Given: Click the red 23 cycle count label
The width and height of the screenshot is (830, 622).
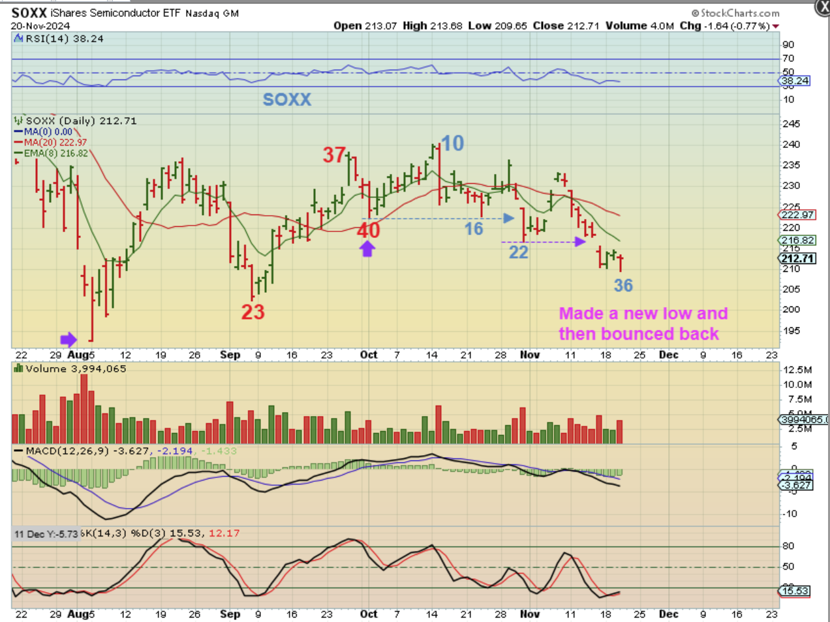Looking at the screenshot, I should (x=253, y=312).
